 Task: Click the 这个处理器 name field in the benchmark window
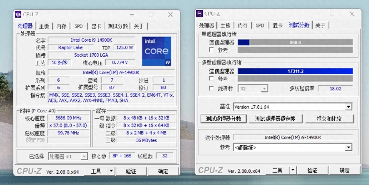[293, 137]
